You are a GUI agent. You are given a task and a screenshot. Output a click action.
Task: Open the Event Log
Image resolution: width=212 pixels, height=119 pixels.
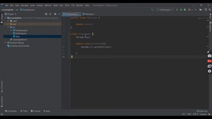202,111
